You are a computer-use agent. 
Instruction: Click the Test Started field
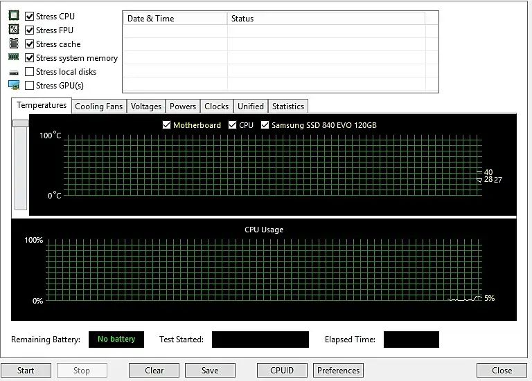pos(260,340)
